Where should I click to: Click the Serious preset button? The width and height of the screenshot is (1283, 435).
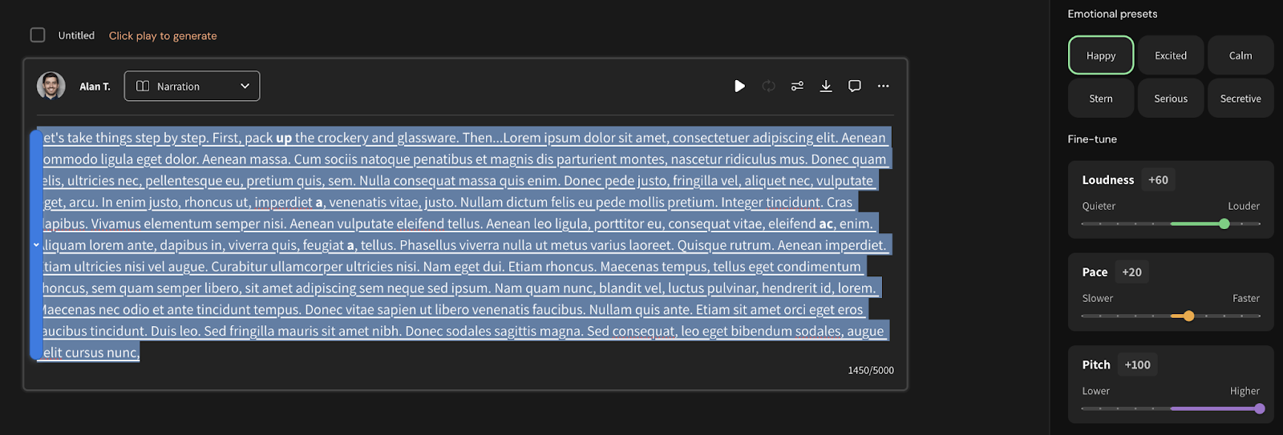pyautogui.click(x=1171, y=99)
